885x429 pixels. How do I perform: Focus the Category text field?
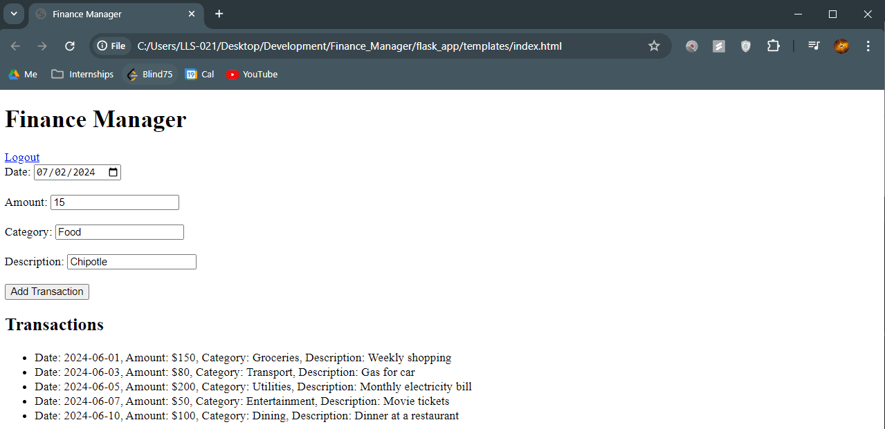pyautogui.click(x=119, y=232)
